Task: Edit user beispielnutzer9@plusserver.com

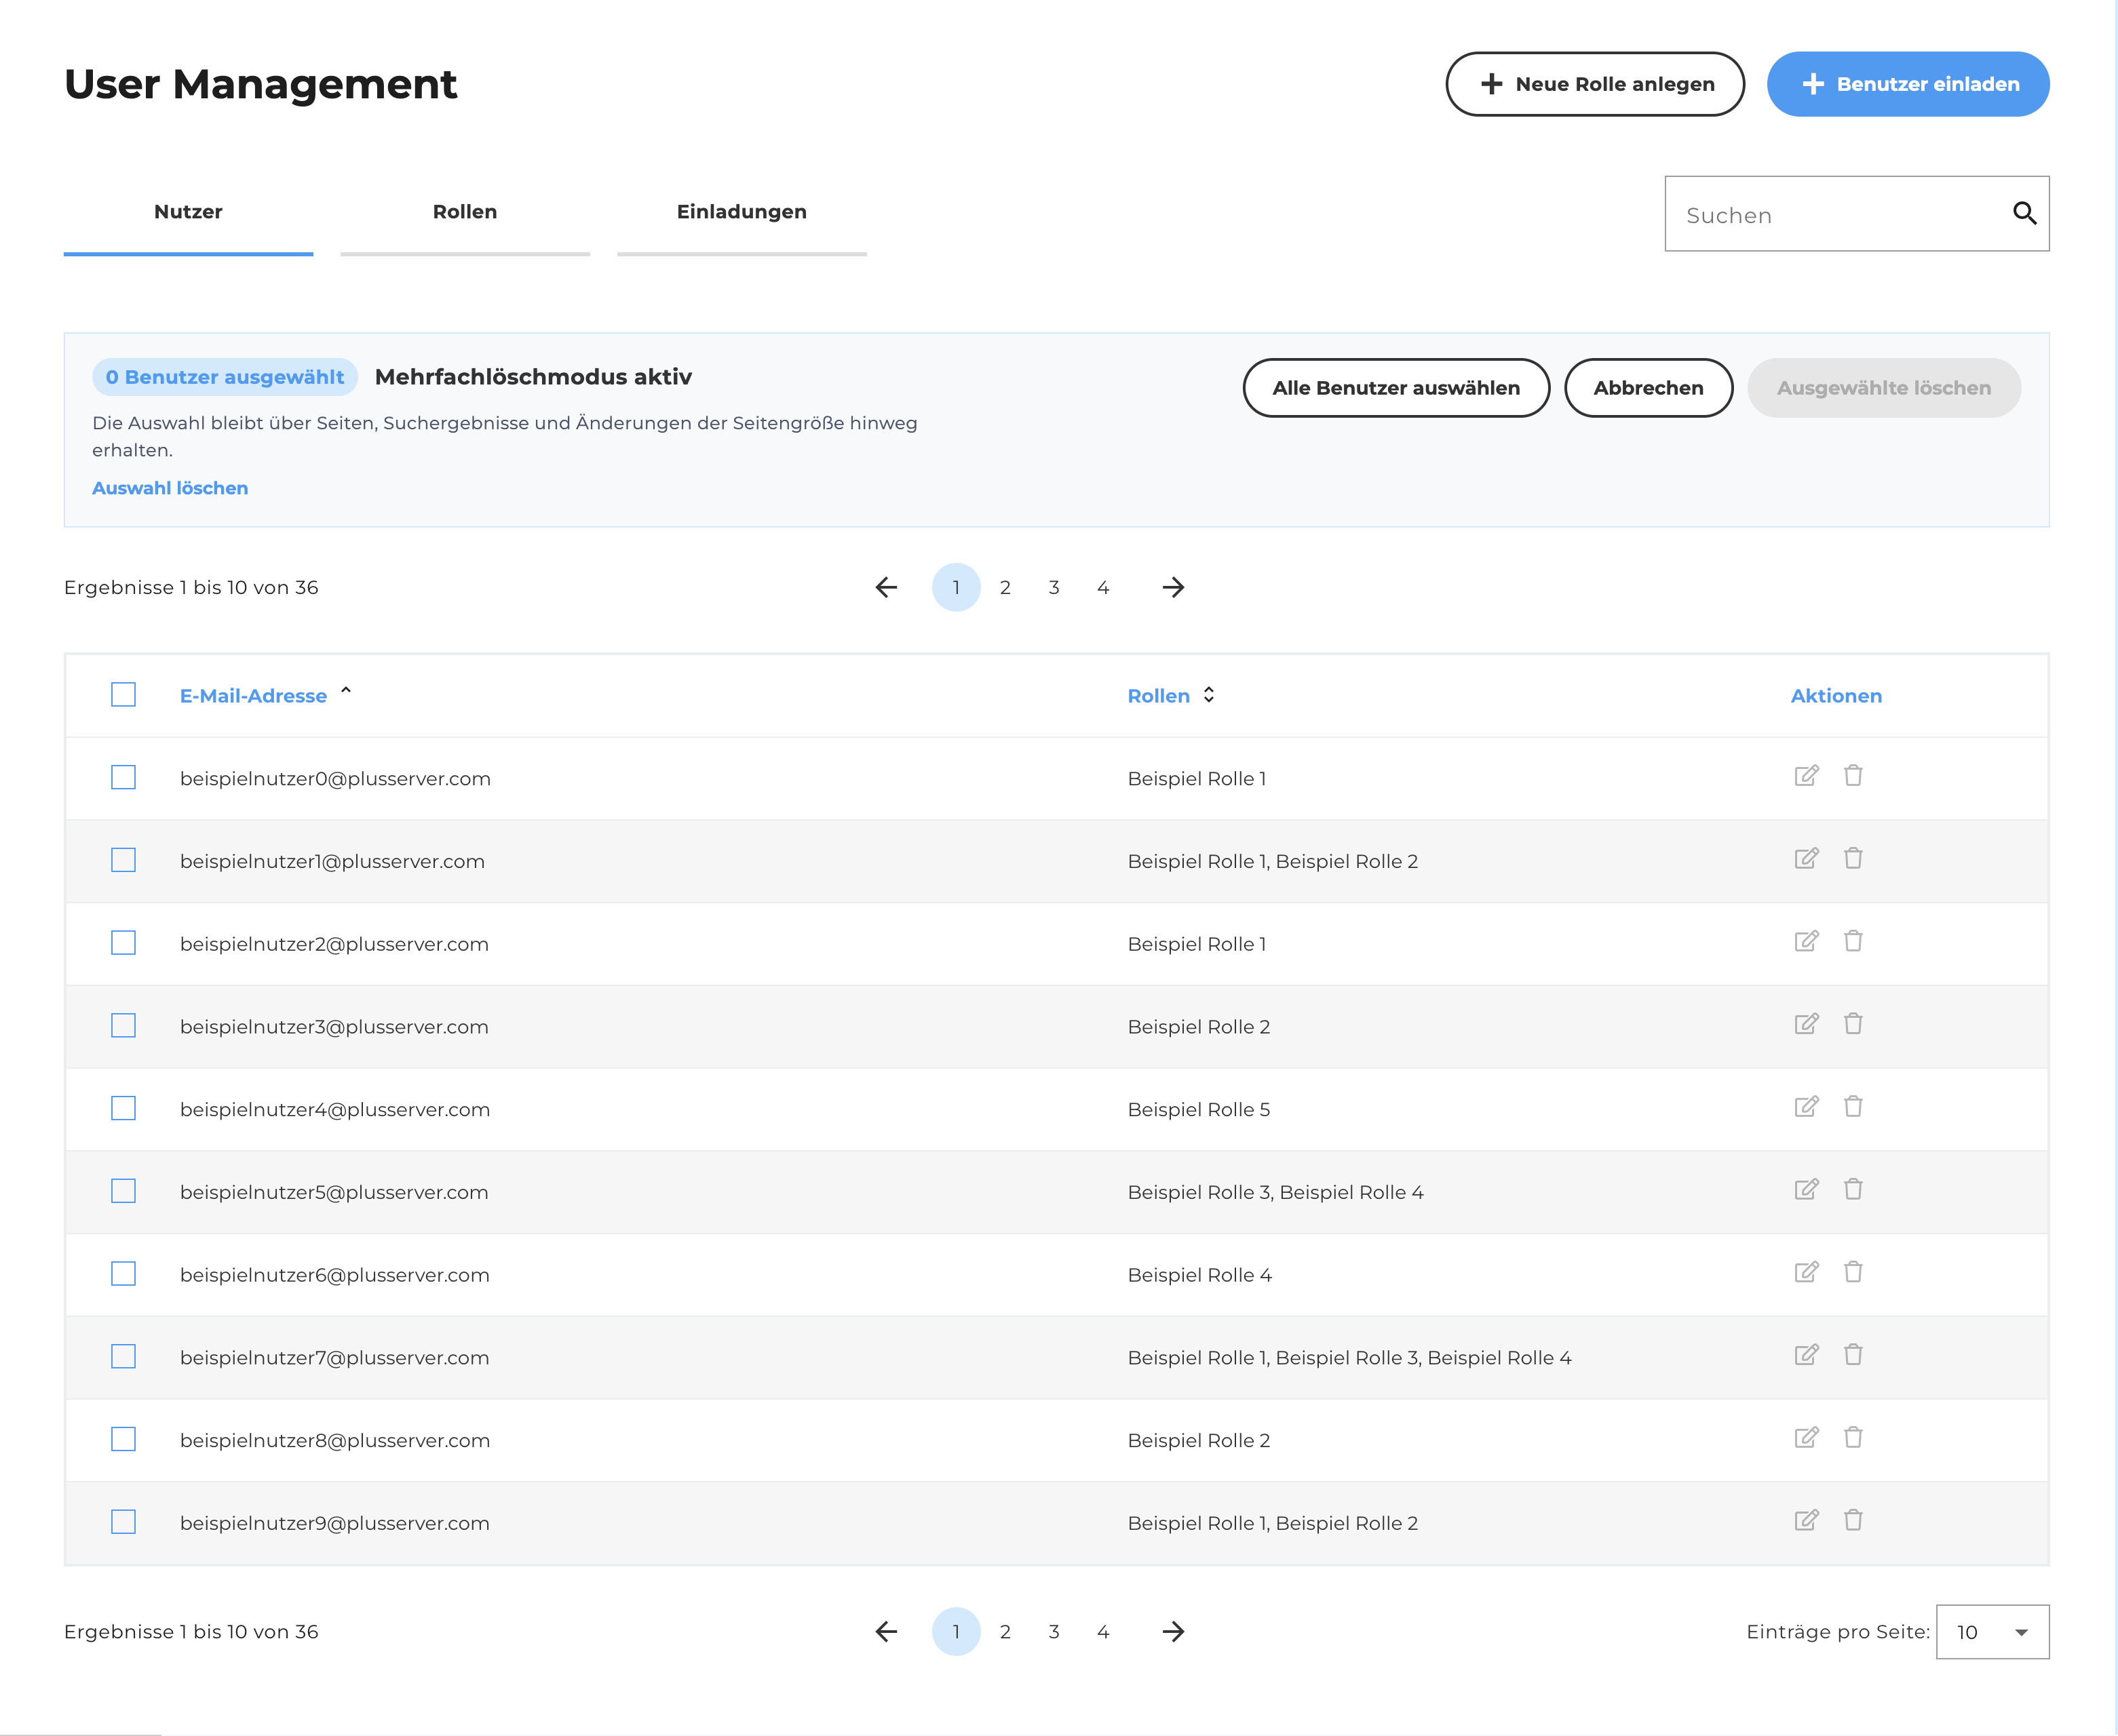Action: (x=1806, y=1521)
